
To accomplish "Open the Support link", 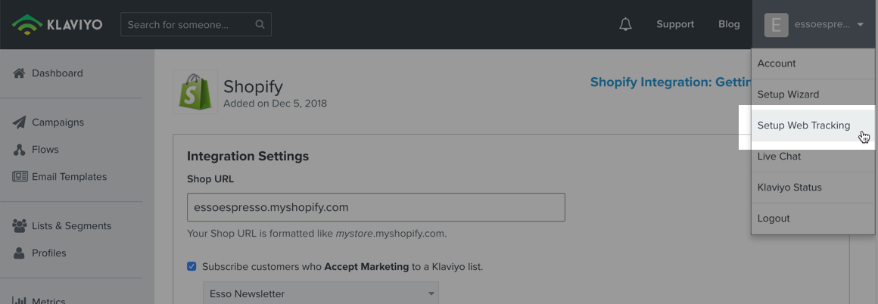I will tap(675, 25).
